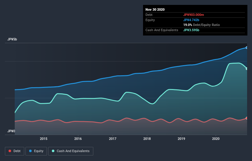Click the 2015 x-axis label
This screenshot has height=161, width=252.
click(x=44, y=139)
